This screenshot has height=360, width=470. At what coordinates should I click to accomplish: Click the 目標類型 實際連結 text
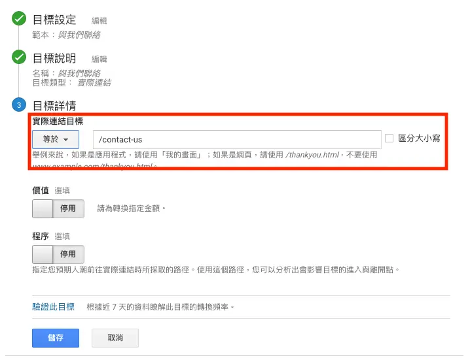(x=72, y=83)
